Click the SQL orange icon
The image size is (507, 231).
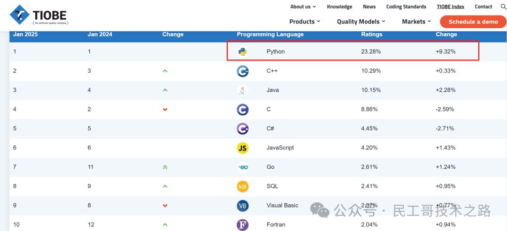(243, 186)
